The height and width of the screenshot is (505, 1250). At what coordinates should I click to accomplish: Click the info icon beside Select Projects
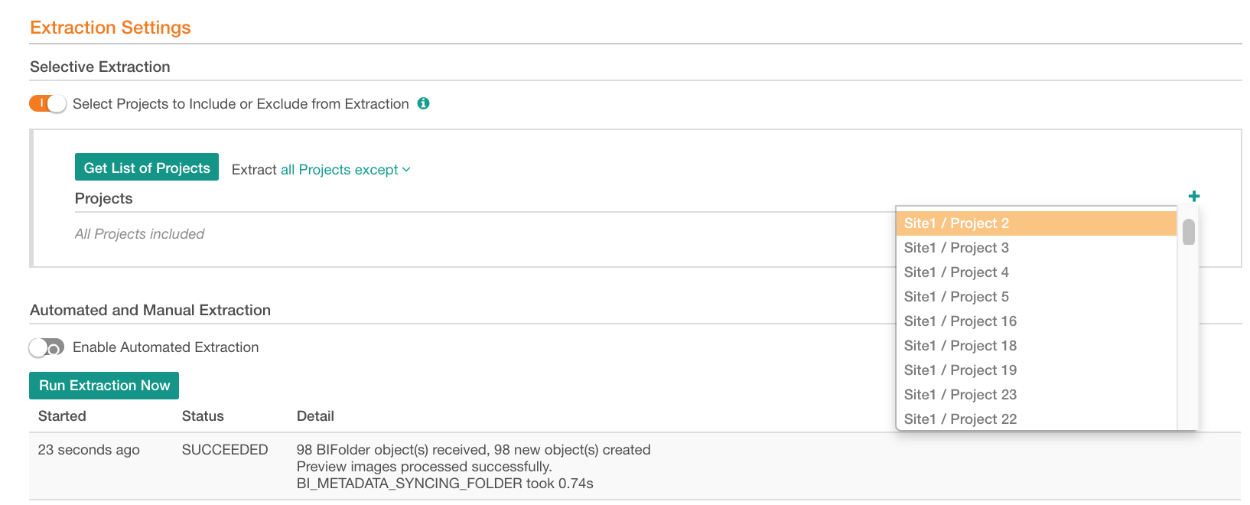[423, 103]
